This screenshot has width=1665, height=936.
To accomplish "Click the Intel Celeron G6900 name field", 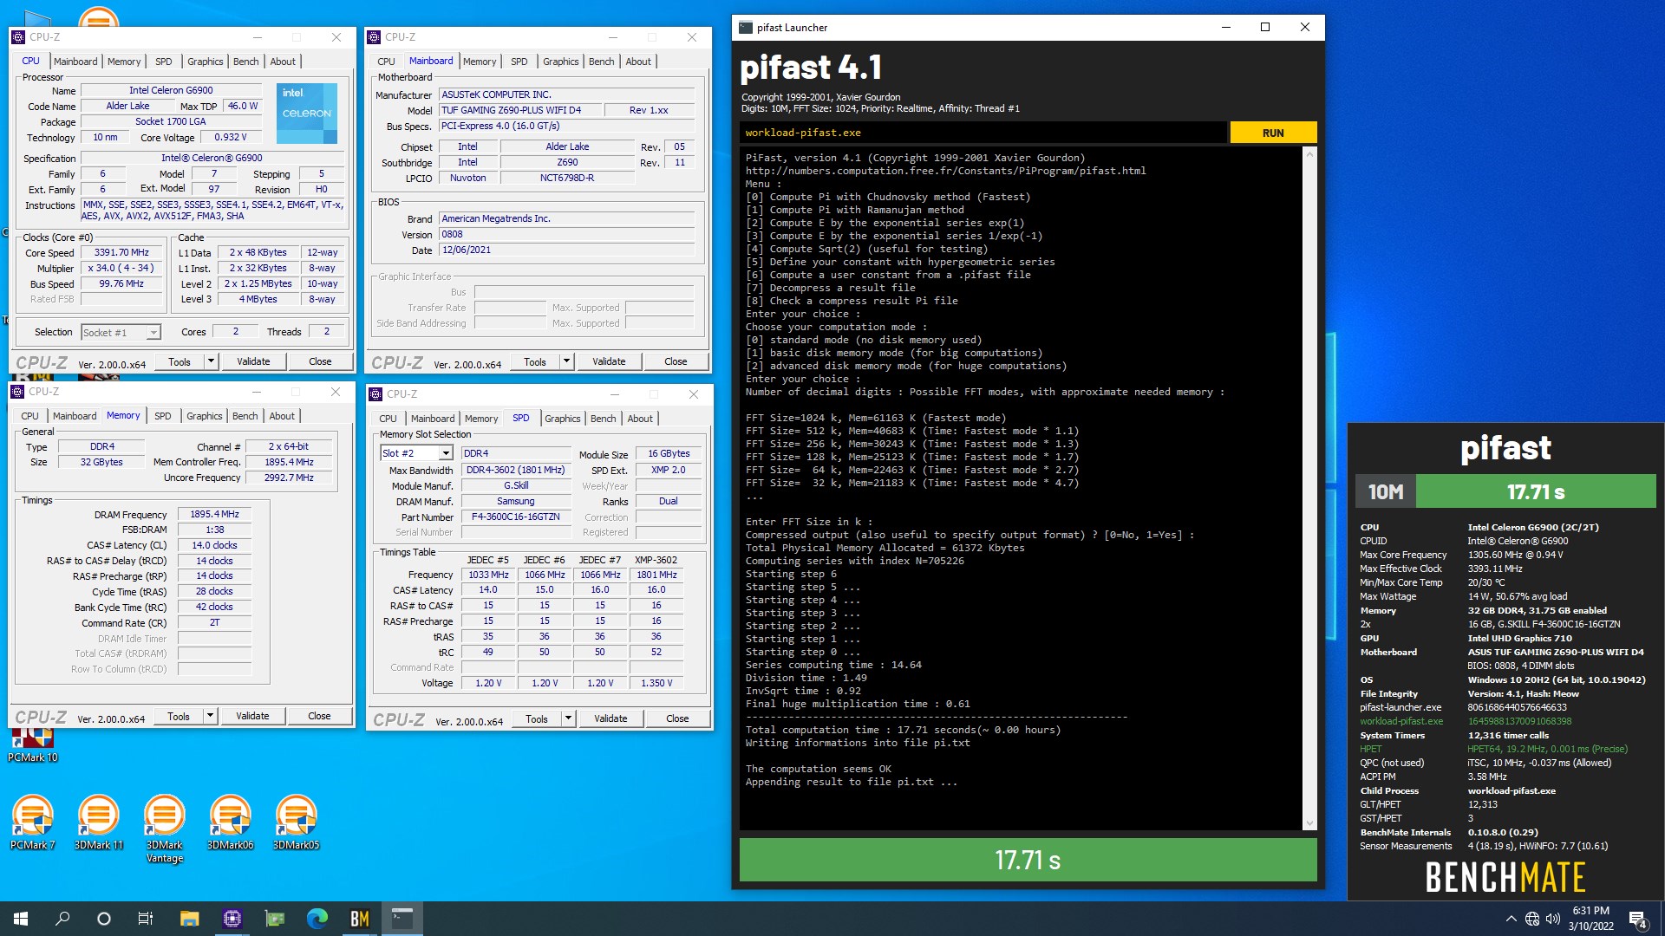I will [x=171, y=90].
